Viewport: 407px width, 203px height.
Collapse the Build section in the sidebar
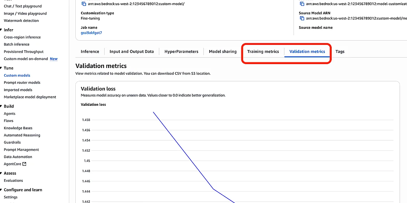1,106
